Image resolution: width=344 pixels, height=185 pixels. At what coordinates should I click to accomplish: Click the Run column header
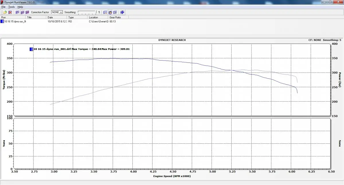(x=13, y=17)
